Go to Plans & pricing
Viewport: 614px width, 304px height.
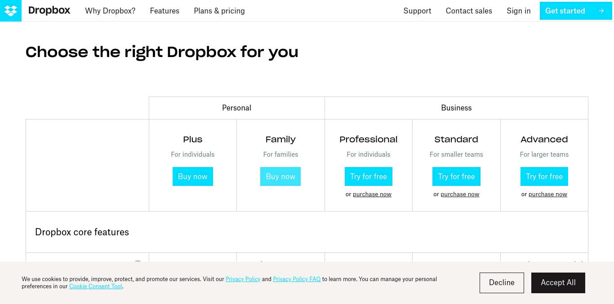click(x=219, y=11)
